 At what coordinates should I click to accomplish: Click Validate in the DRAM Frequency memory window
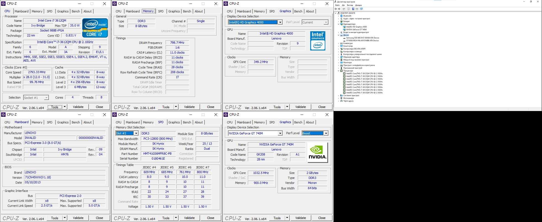(x=189, y=107)
